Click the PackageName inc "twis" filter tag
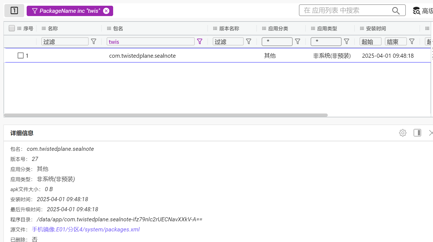Viewport: 433px width, 242px height. (70, 11)
